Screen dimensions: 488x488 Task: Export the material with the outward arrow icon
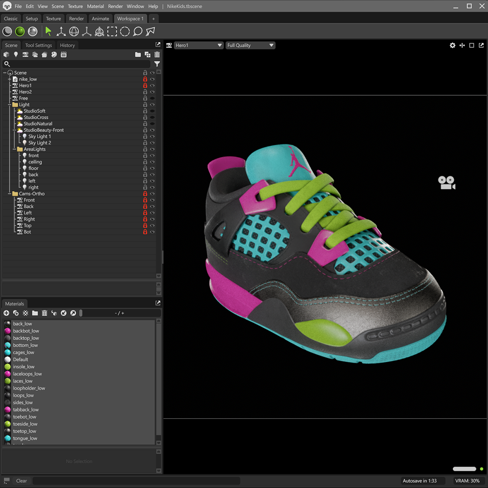click(73, 313)
